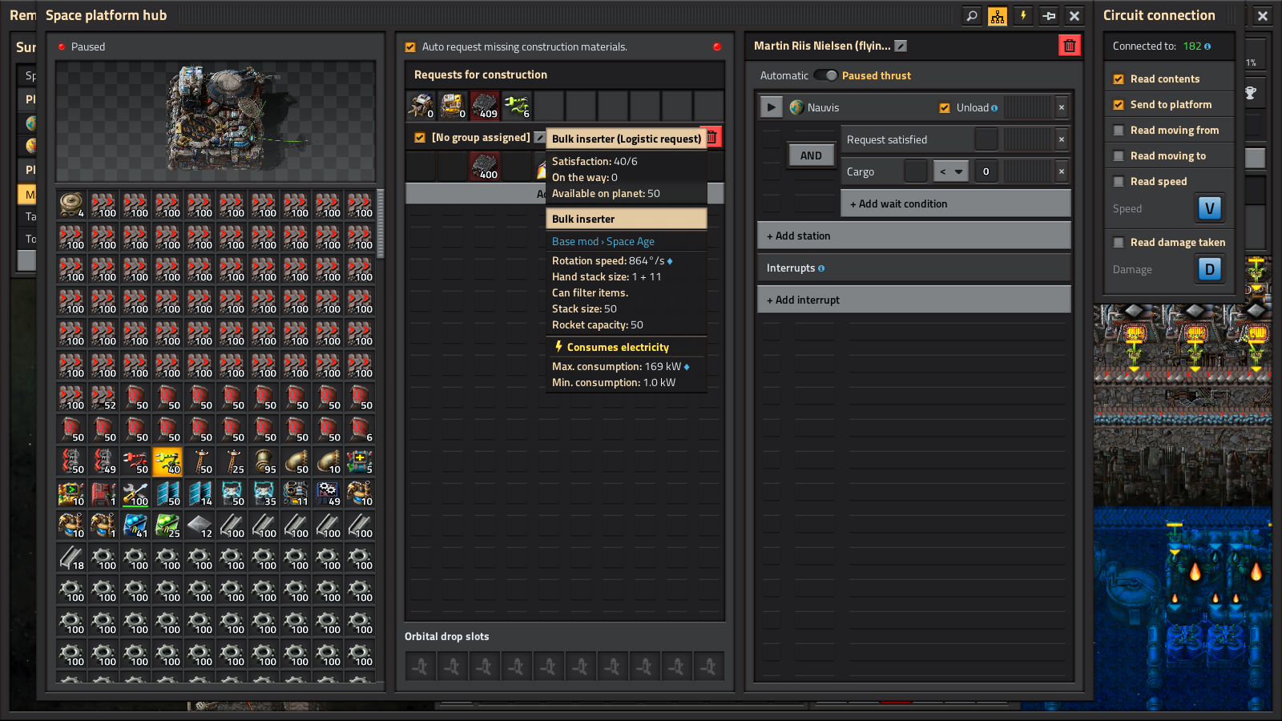Click the space platform preview thumbnail
The height and width of the screenshot is (721, 1282).
click(216, 122)
